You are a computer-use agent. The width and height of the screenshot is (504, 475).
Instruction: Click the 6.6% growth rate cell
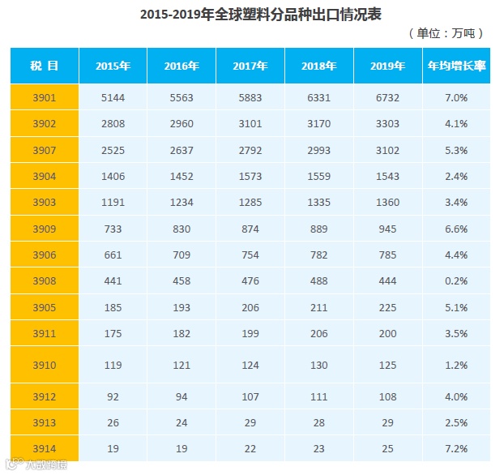456,229
